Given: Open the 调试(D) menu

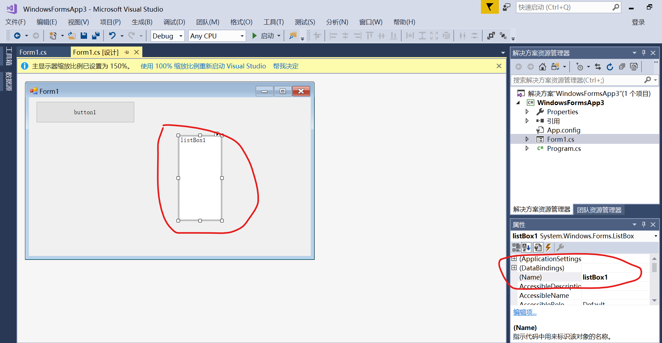Looking at the screenshot, I should pyautogui.click(x=173, y=22).
